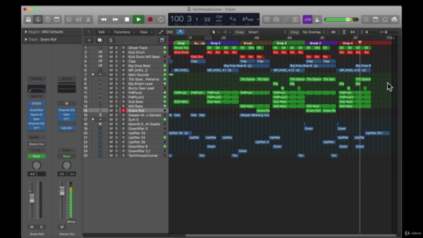Screen dimensions: 423x238
Task: Collapse the Main Sounds track stack
Action: [93, 75]
